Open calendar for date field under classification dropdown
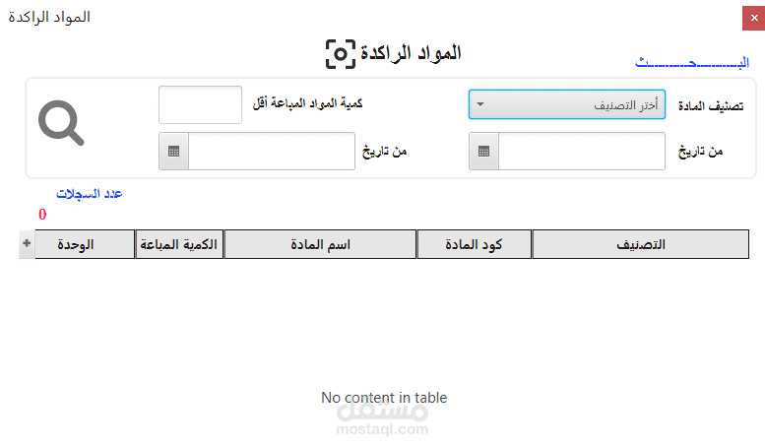765x446 pixels. (483, 152)
